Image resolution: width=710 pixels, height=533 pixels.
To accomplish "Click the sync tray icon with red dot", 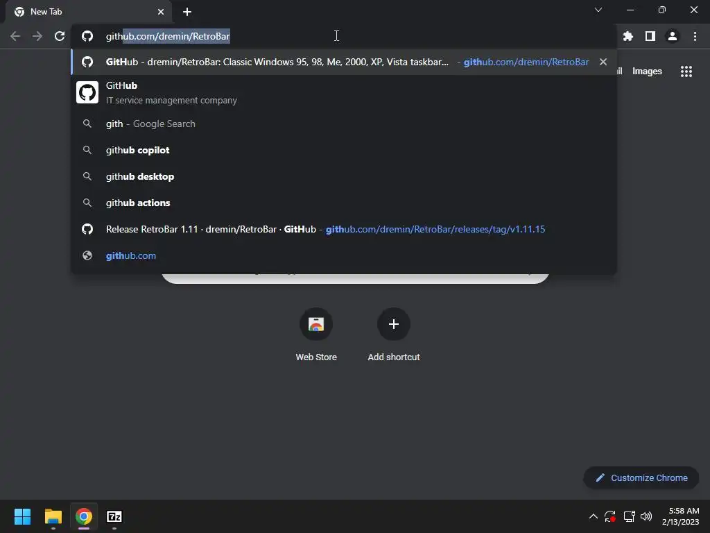I will tap(610, 516).
